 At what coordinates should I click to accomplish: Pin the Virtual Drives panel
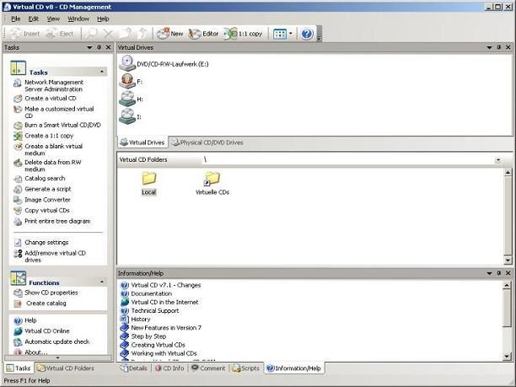(x=499, y=48)
